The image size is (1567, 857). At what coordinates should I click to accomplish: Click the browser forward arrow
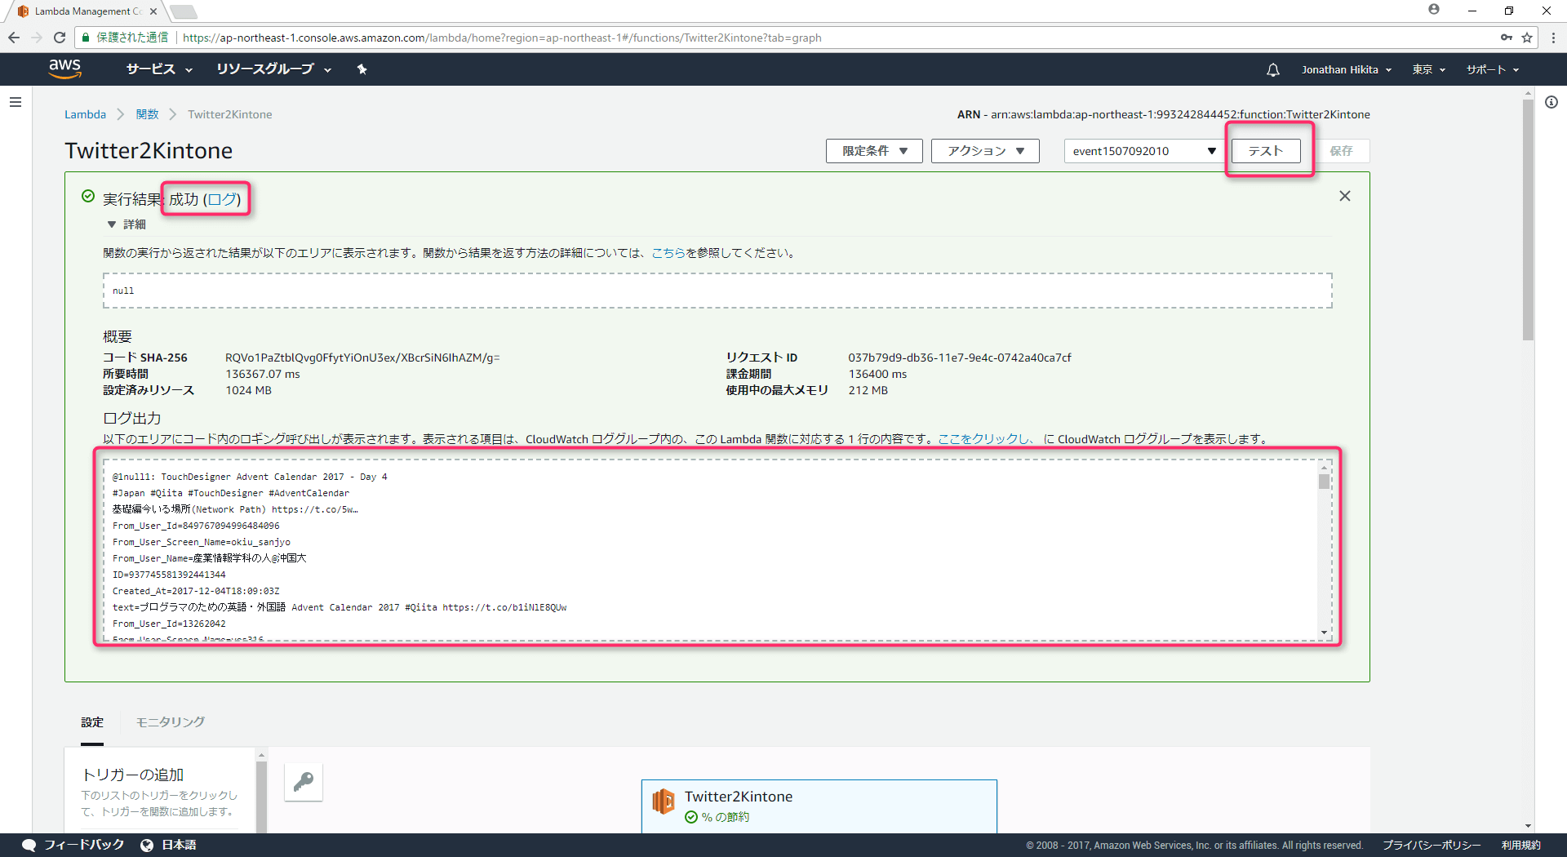(x=37, y=38)
